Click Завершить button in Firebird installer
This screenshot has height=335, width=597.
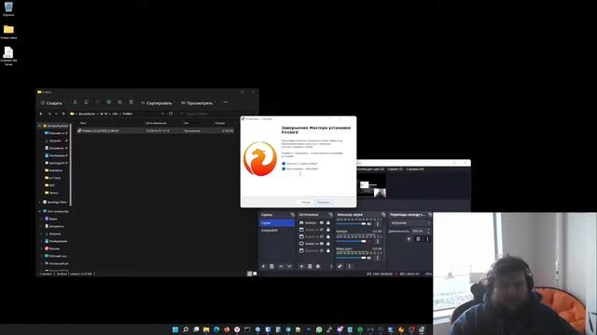tap(324, 203)
